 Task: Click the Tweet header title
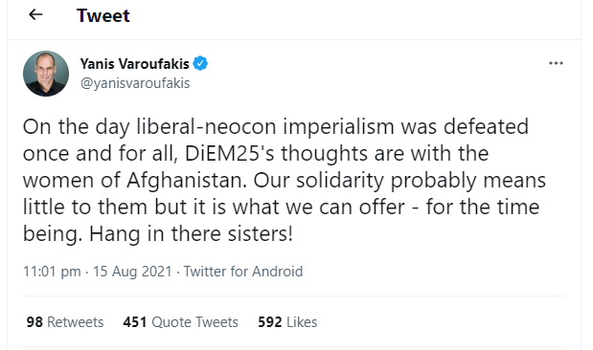[x=103, y=15]
